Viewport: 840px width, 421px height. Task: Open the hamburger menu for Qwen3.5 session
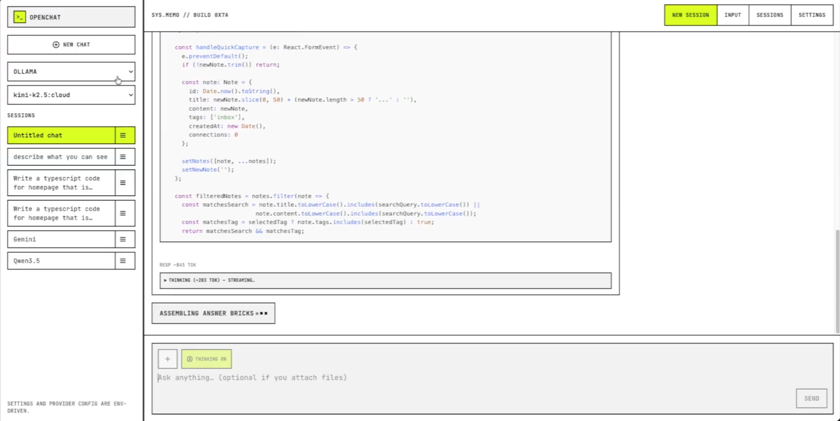pos(123,261)
